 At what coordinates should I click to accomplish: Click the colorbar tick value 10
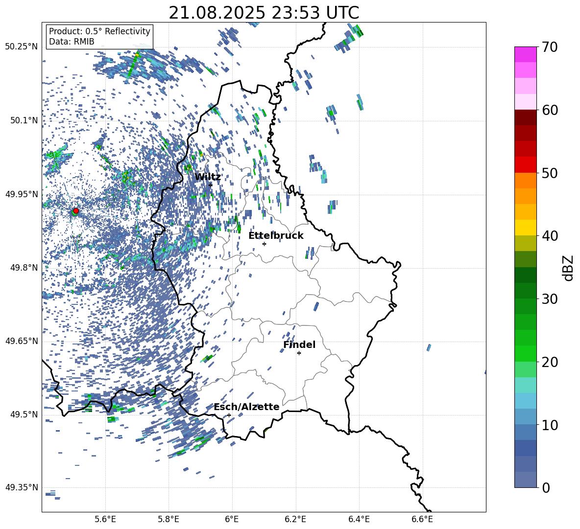point(550,425)
